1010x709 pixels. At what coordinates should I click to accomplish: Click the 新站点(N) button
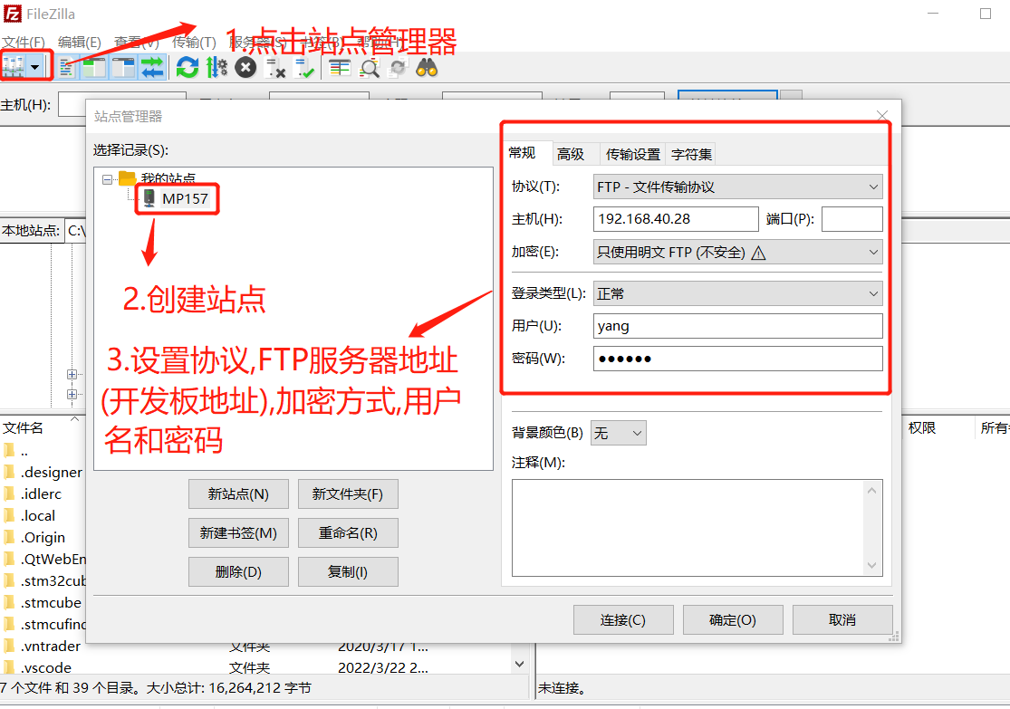point(237,493)
